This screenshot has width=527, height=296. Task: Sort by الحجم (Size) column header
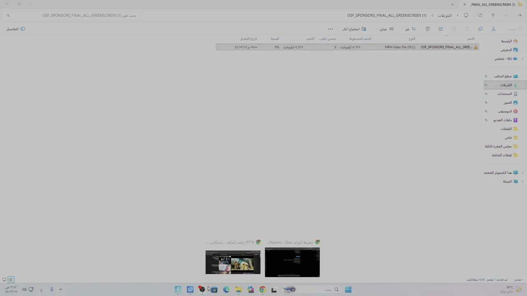click(x=310, y=39)
